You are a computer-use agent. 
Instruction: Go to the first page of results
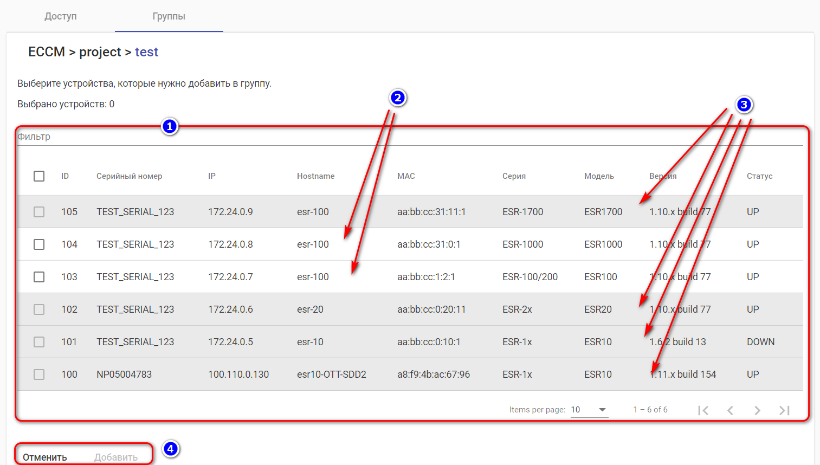point(703,410)
